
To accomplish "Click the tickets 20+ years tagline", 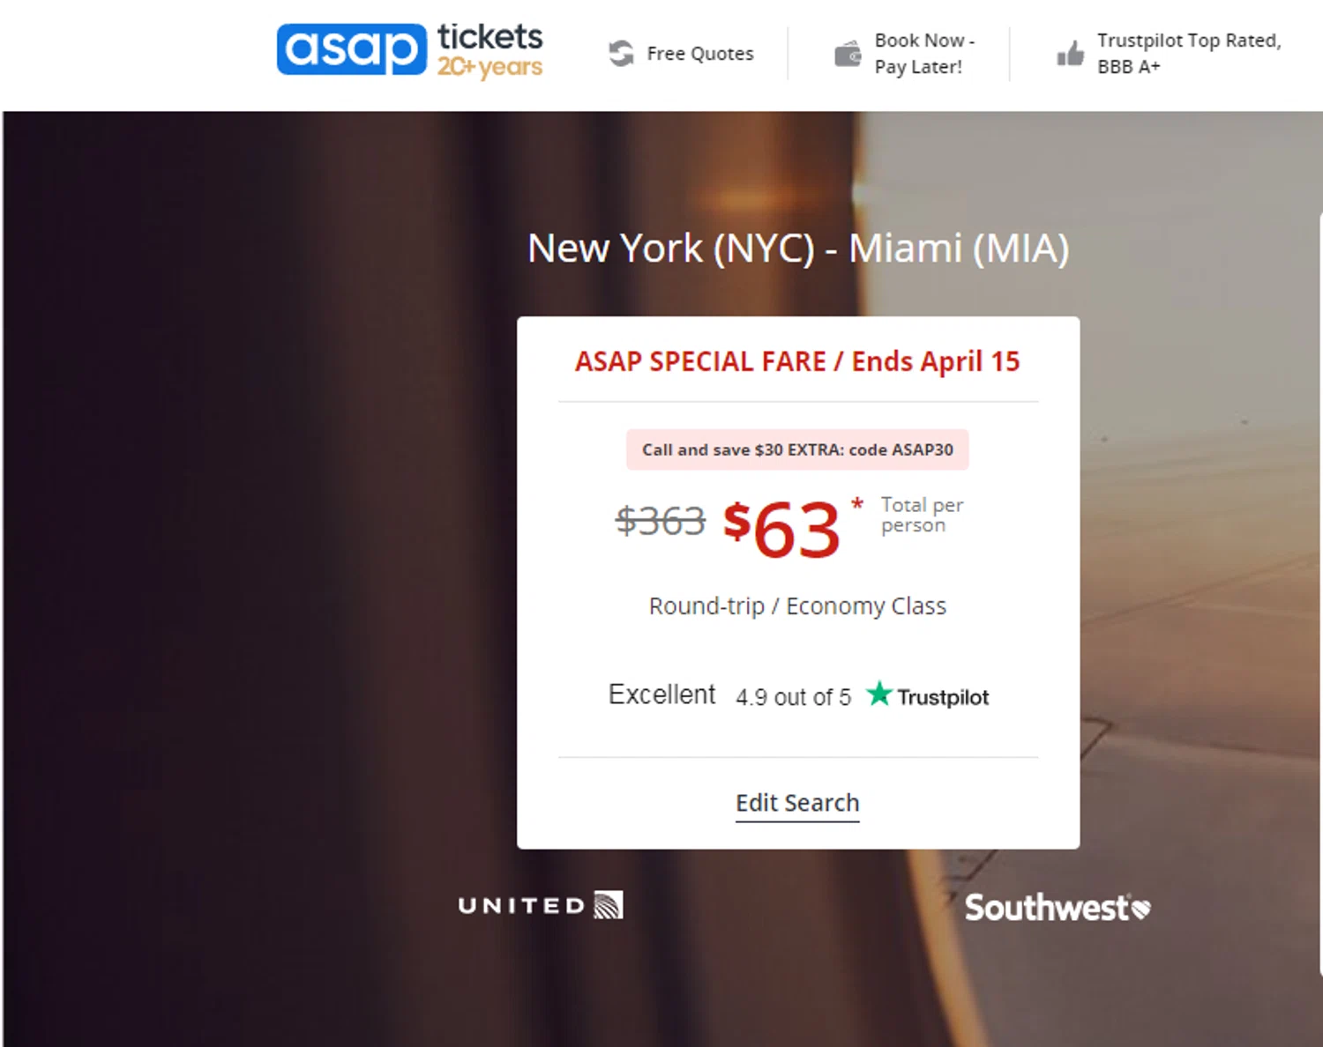I will [x=490, y=51].
